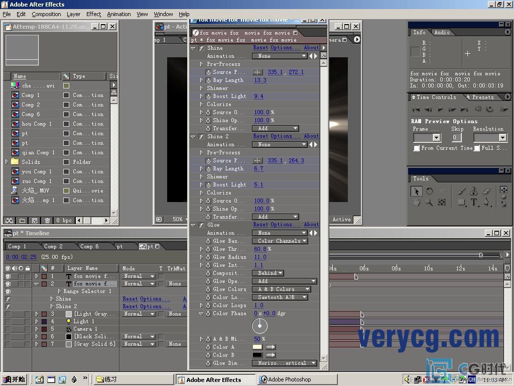This screenshot has width=514, height=386.
Task: Click the Color A swatch in Glow
Action: pyautogui.click(x=258, y=347)
